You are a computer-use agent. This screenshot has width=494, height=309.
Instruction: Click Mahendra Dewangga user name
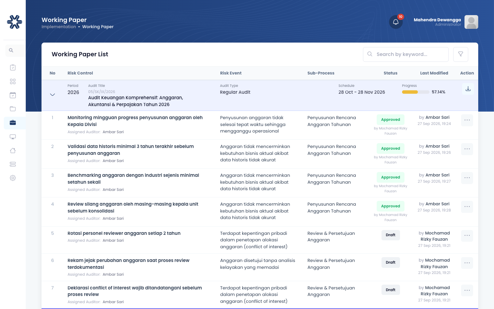(x=437, y=20)
